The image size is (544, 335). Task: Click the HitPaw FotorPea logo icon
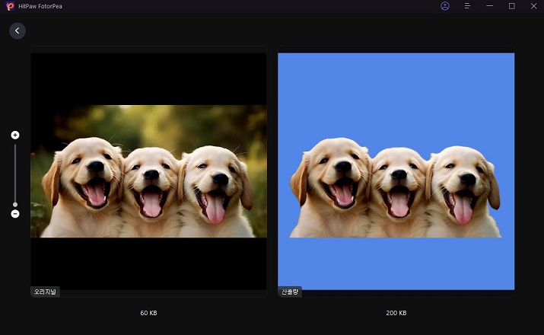(10, 6)
